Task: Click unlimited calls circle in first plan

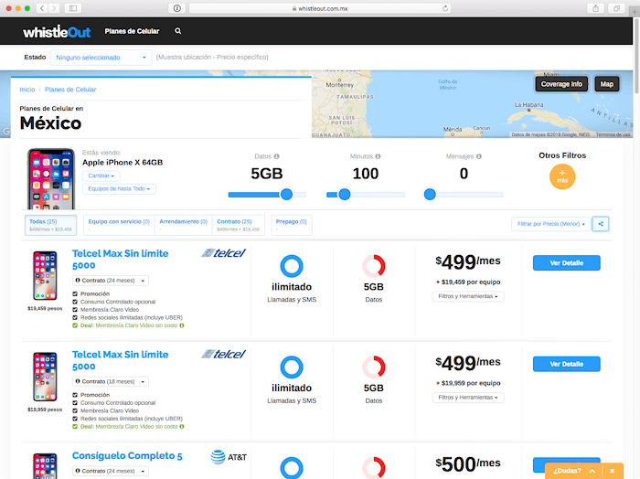Action: coord(292,266)
